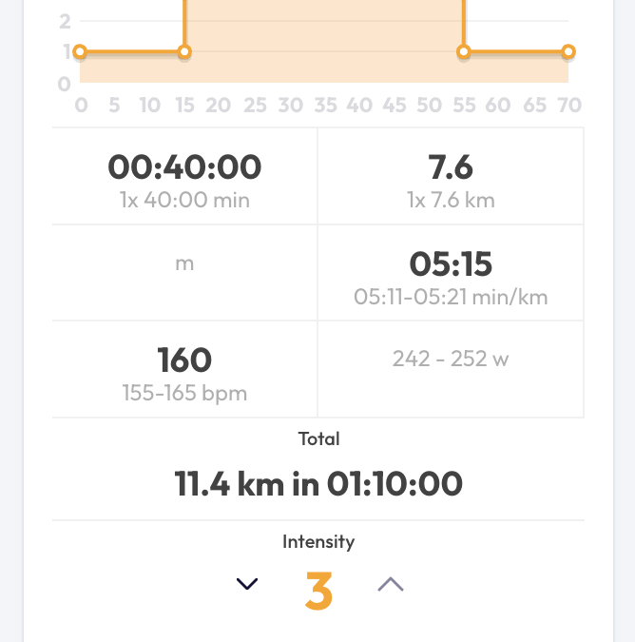Select the chart point at 0 minutes

[80, 51]
